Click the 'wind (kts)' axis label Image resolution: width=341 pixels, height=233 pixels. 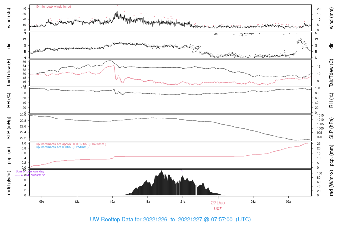(x=9, y=18)
